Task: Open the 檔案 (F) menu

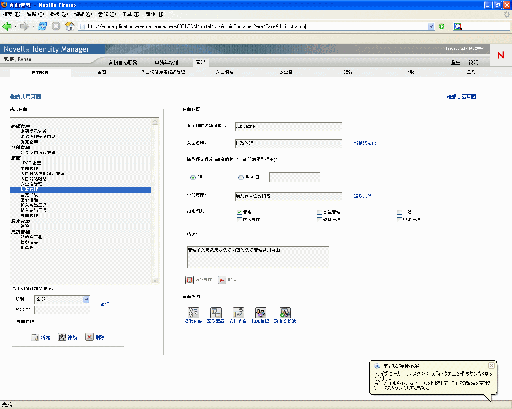Action: coord(11,14)
